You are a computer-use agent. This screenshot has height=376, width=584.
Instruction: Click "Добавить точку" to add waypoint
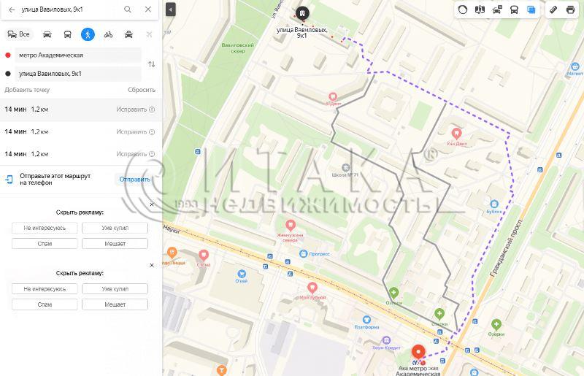pyautogui.click(x=27, y=90)
